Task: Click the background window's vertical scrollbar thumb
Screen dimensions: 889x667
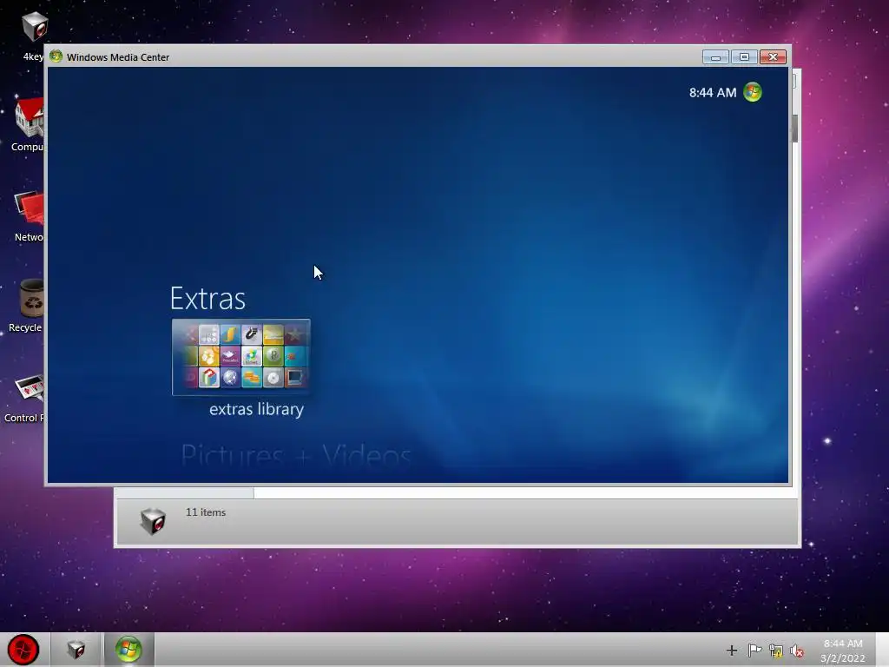Action: coord(795,129)
